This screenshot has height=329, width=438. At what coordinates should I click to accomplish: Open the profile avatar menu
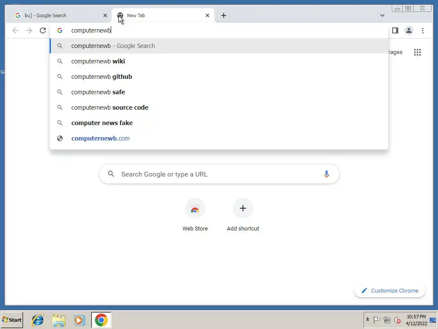(x=408, y=30)
